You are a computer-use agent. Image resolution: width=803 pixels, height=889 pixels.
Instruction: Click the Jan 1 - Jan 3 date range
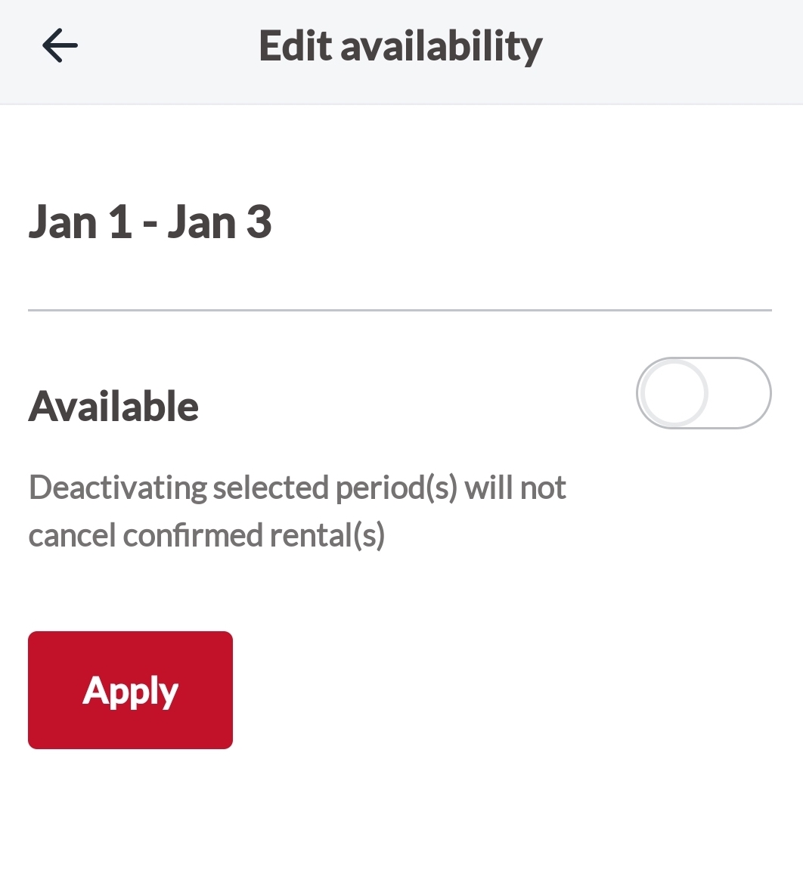[150, 222]
